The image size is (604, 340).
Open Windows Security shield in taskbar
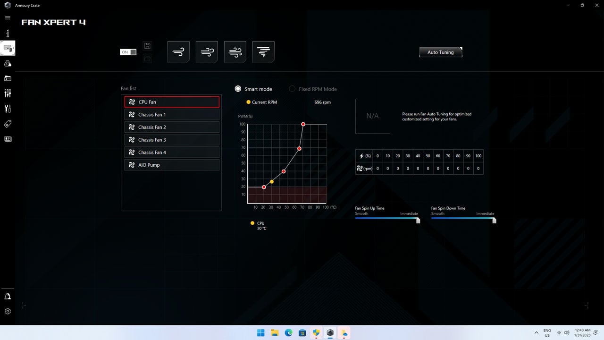316,332
